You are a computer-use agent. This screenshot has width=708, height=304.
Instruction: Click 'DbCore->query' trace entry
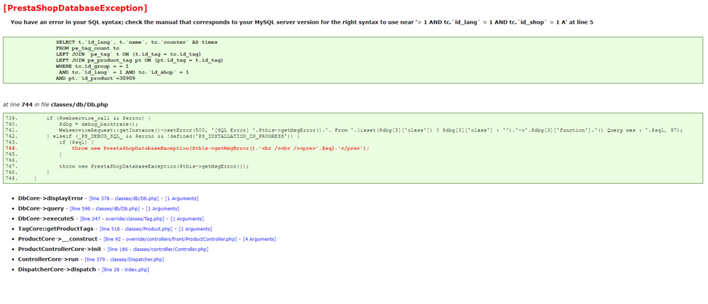(41, 209)
